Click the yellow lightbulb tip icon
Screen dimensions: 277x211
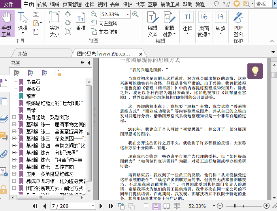(x=255, y=71)
